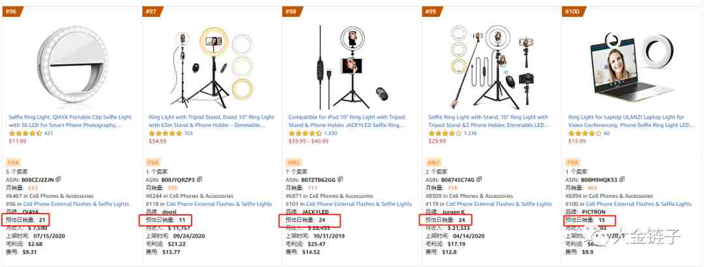Copy ASIN B08JYQRZP3 using its copy icon
The image size is (704, 267).
pyautogui.click(x=200, y=180)
